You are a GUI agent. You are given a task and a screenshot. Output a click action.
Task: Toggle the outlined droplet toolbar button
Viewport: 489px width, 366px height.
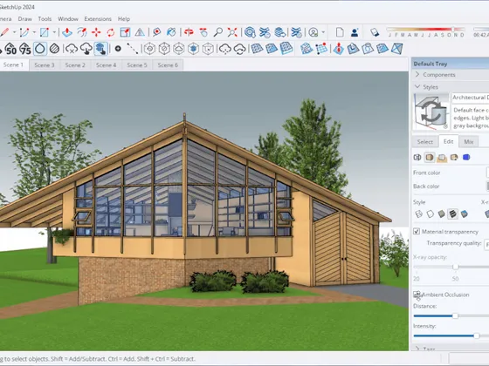(x=40, y=49)
